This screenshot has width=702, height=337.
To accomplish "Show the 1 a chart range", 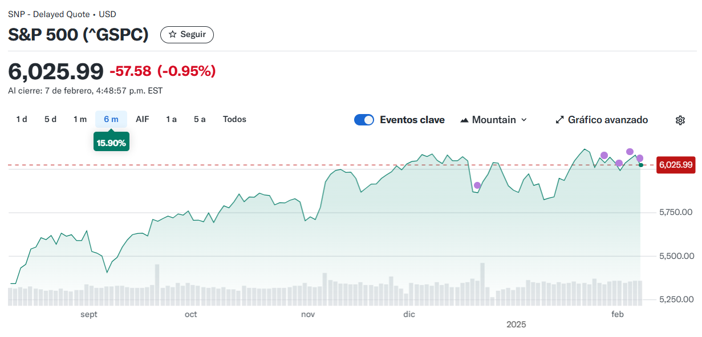I will coord(171,119).
